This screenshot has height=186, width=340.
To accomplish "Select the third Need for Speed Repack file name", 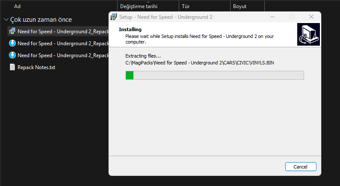I will 63,55.
